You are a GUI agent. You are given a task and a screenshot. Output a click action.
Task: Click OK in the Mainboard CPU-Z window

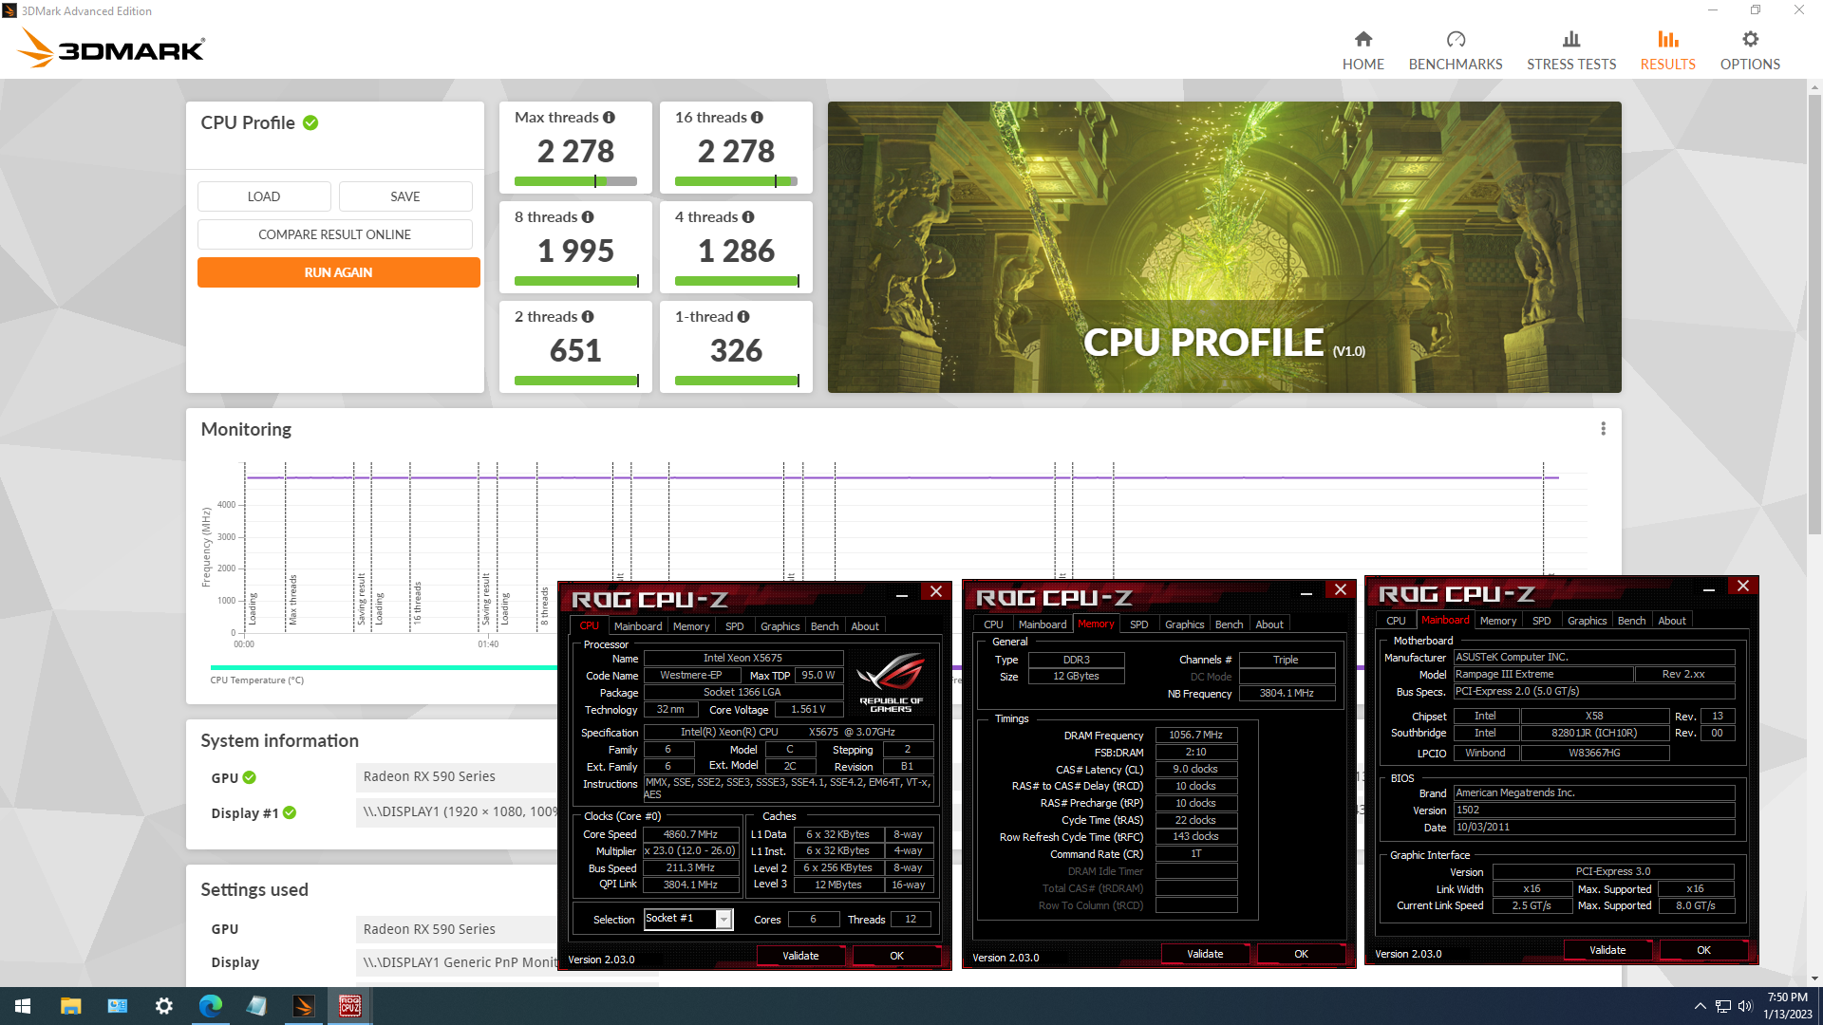pos(1703,950)
